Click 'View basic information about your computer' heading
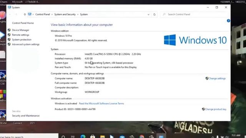246x138 pixels. [82, 25]
